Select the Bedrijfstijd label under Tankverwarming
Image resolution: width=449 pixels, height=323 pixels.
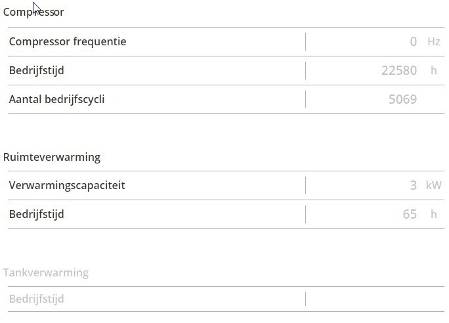(x=37, y=299)
